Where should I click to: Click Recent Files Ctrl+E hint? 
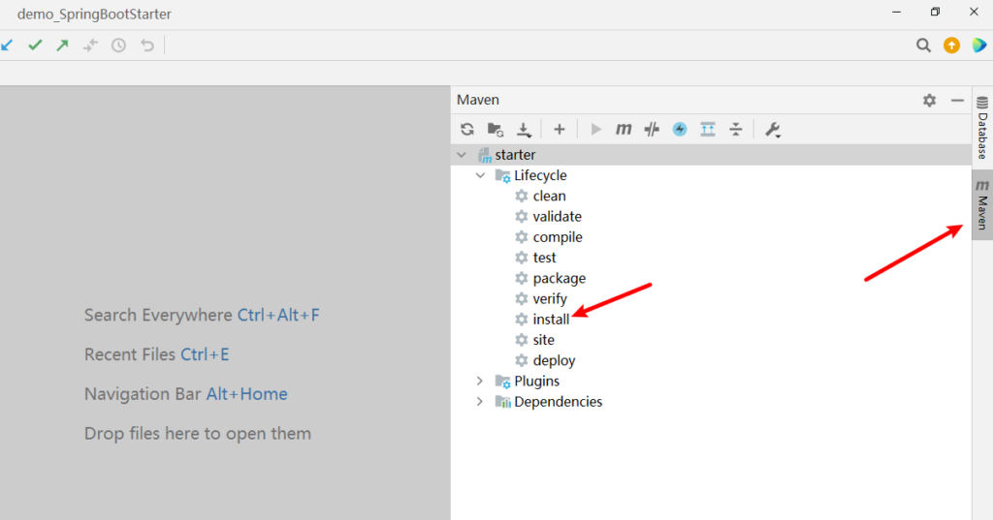click(156, 354)
